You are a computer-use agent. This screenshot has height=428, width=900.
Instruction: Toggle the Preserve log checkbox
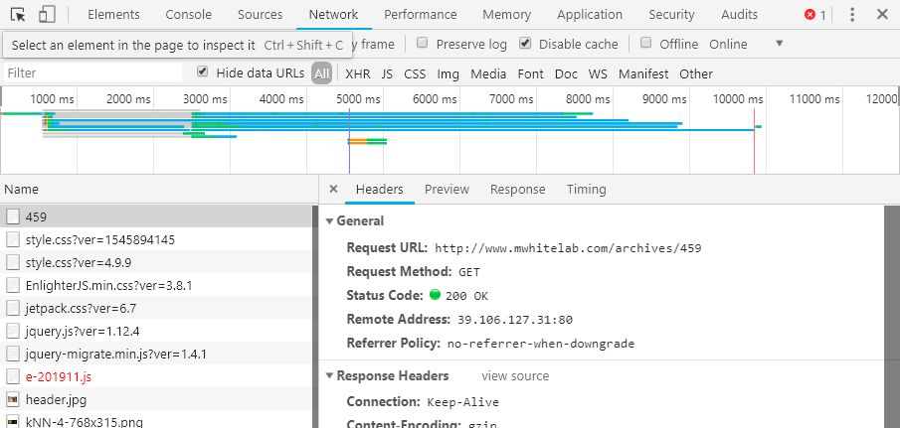[x=423, y=43]
